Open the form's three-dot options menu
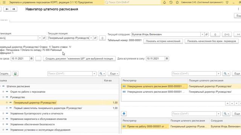Image resolution: width=241 pixels, height=135 pixels. point(238,9)
